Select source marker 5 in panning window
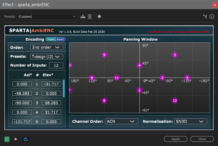The width and height of the screenshot is (218, 146). (187, 78)
